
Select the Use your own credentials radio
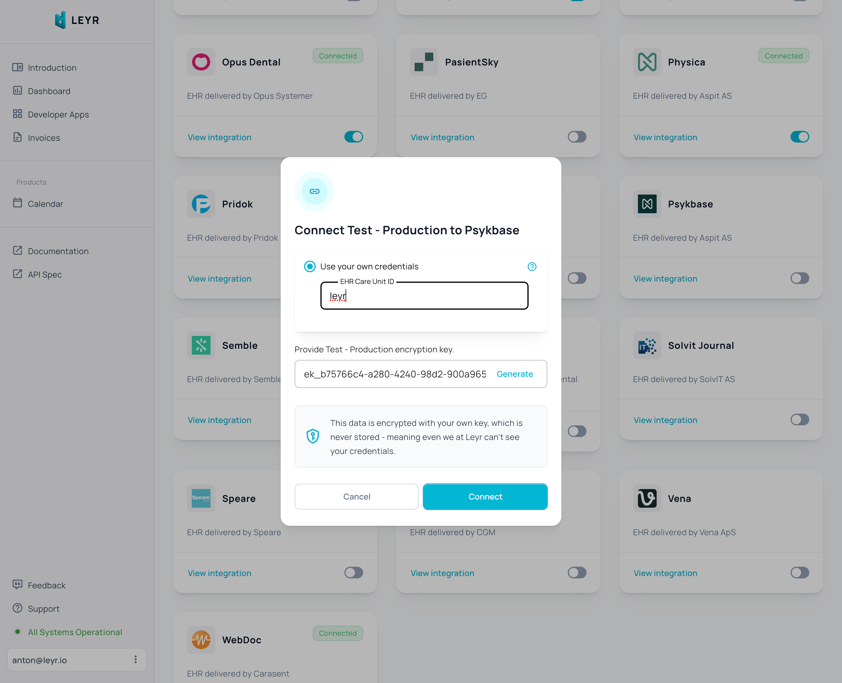310,266
